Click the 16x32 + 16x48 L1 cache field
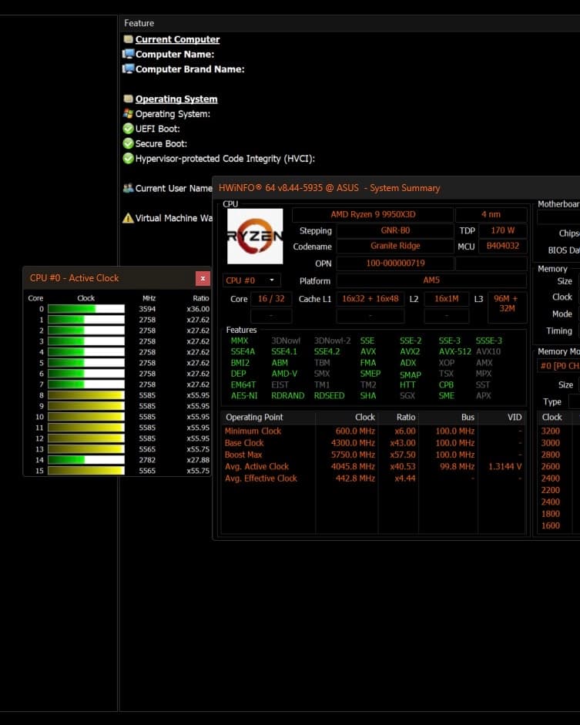Image resolution: width=580 pixels, height=725 pixels. pyautogui.click(x=370, y=299)
